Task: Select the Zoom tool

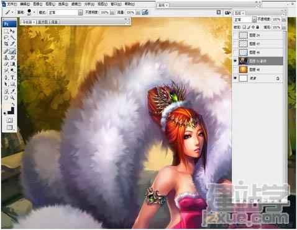Action: [12, 97]
